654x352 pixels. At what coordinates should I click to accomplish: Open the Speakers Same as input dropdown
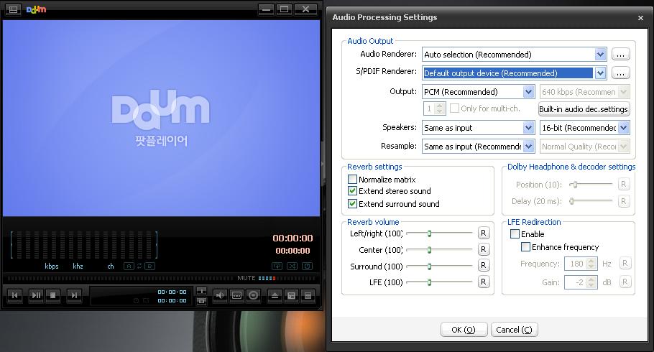[528, 128]
